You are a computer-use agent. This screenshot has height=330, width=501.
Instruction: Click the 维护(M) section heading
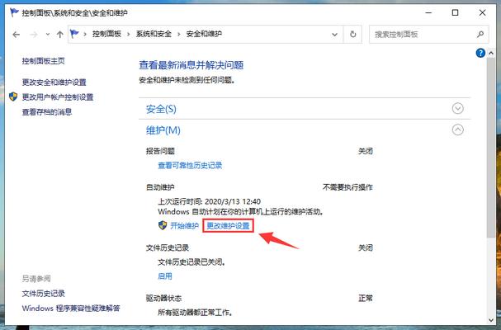click(x=163, y=130)
